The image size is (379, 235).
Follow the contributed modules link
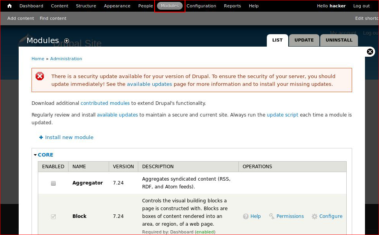[105, 103]
